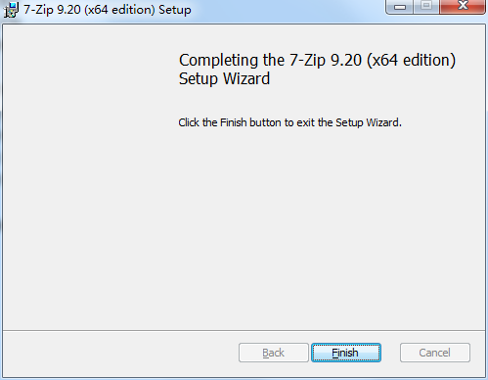
Task: Open the installer icon system menu
Action: [11, 10]
